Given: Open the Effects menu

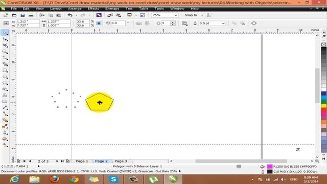Looking at the screenshot, I should pos(93,9).
